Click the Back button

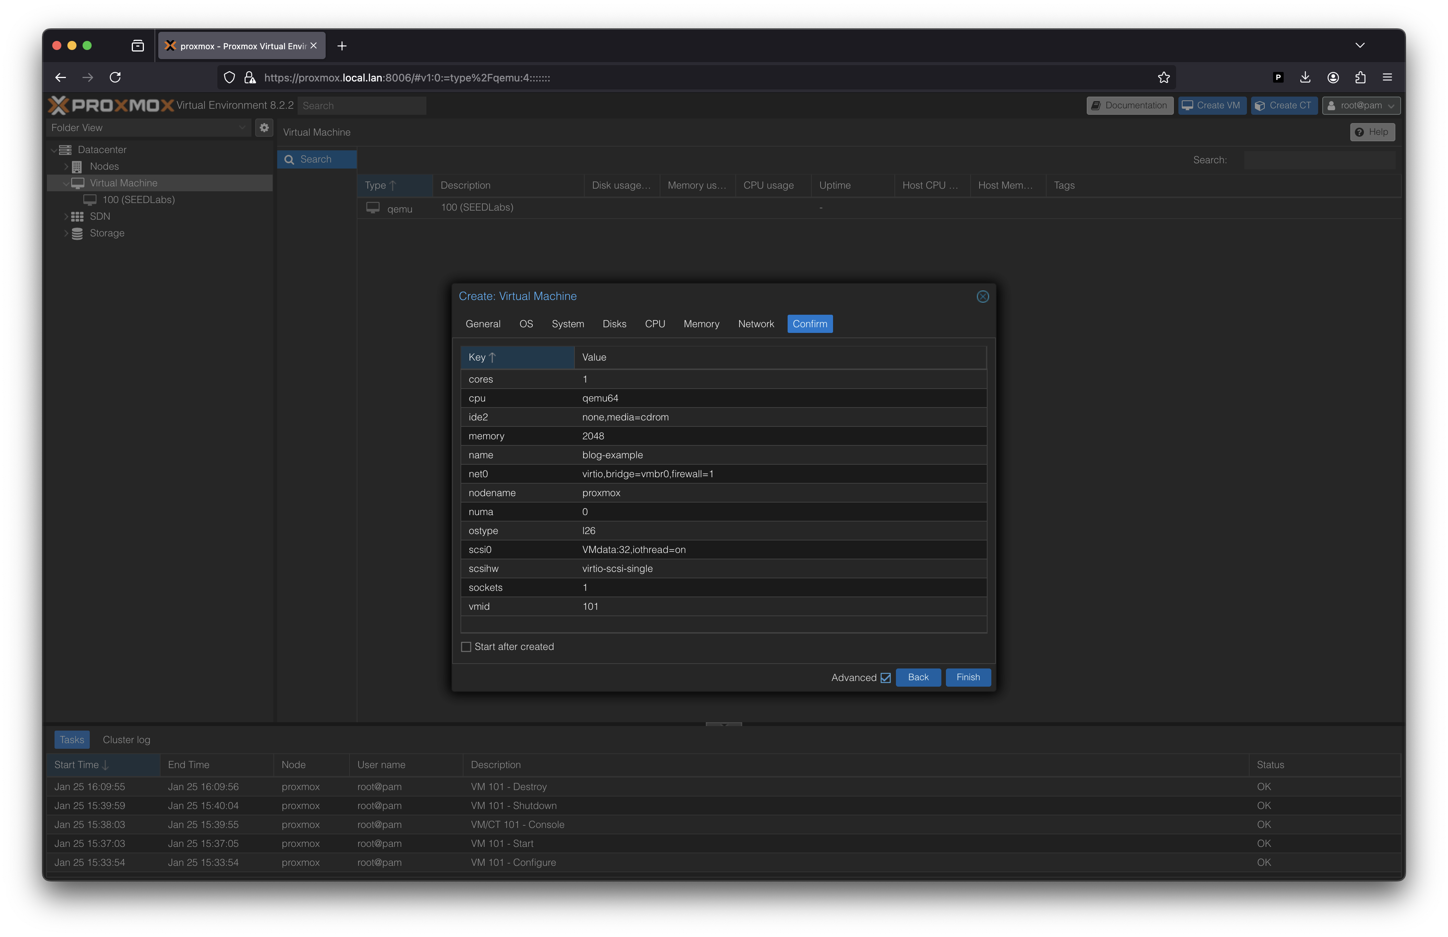(x=918, y=677)
